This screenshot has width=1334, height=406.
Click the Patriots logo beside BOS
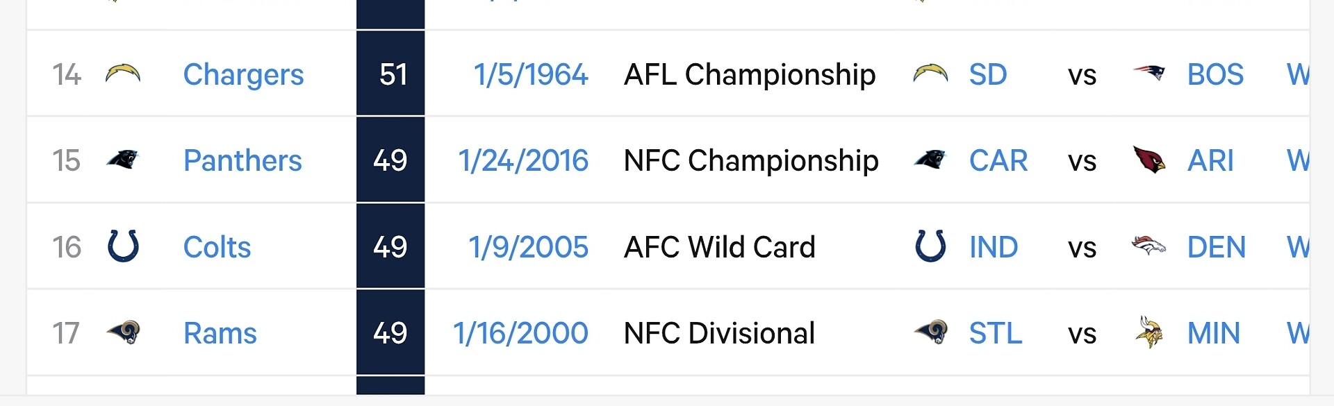tap(1149, 73)
